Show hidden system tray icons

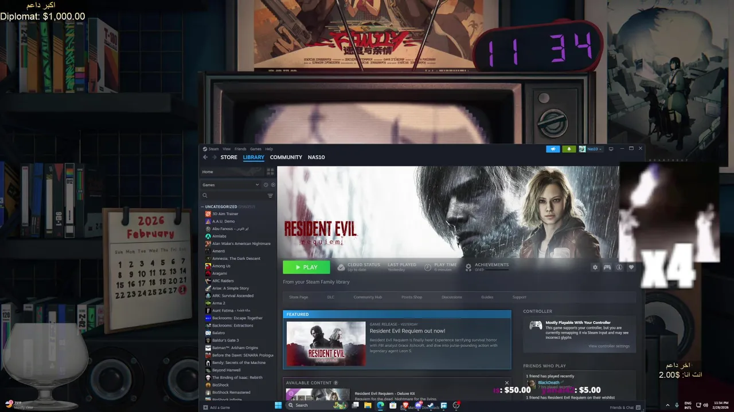click(x=667, y=405)
